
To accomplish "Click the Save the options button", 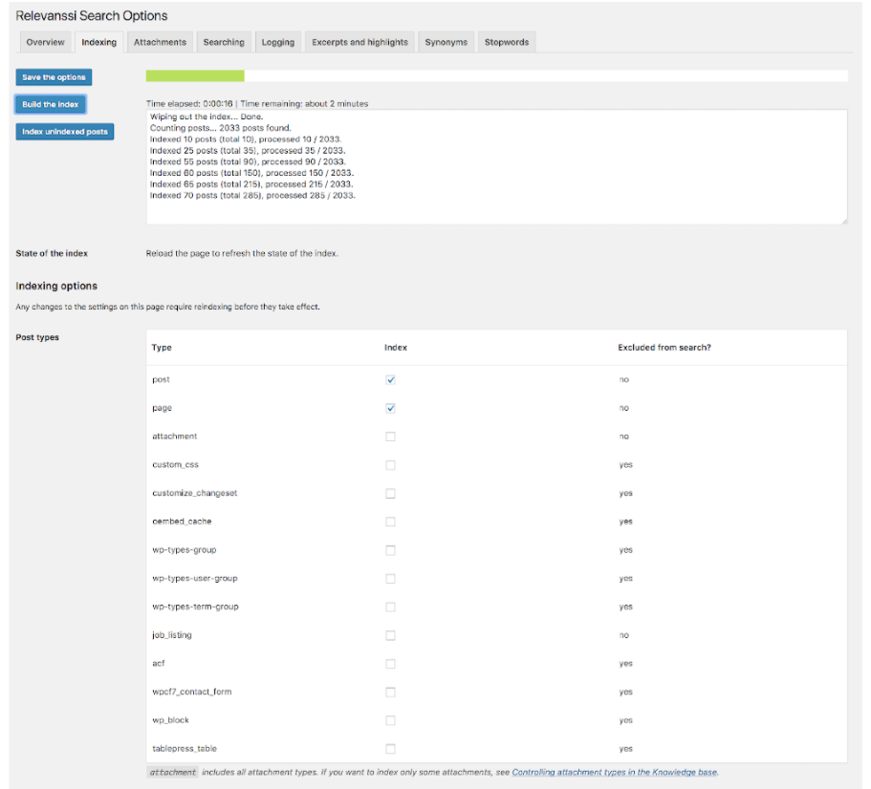I will (x=54, y=76).
